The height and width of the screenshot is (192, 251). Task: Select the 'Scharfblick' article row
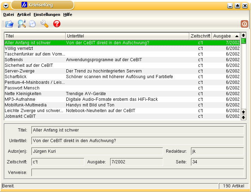pyautogui.click(x=122, y=77)
